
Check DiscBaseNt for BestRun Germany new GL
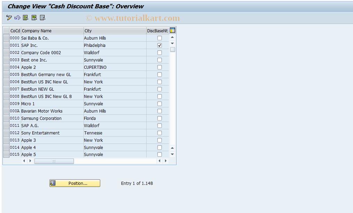pos(159,75)
